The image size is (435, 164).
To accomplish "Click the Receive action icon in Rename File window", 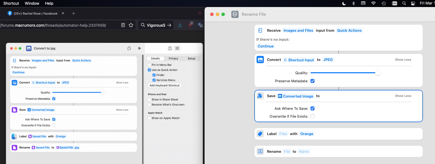I will [x=260, y=30].
